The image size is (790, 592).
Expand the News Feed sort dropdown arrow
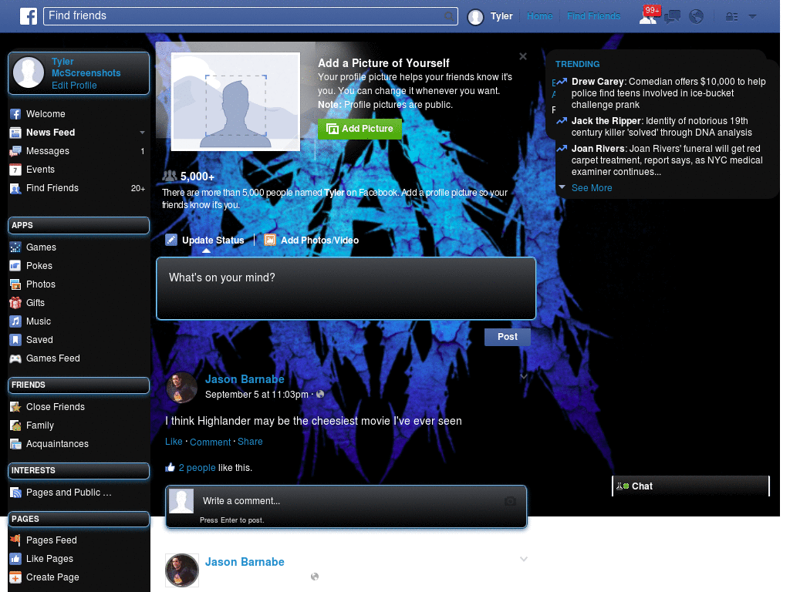[x=142, y=133]
